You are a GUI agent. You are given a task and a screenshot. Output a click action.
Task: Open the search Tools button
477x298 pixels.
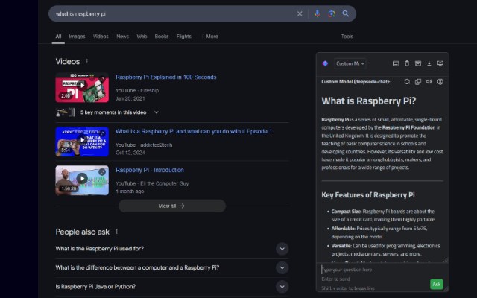click(x=347, y=37)
